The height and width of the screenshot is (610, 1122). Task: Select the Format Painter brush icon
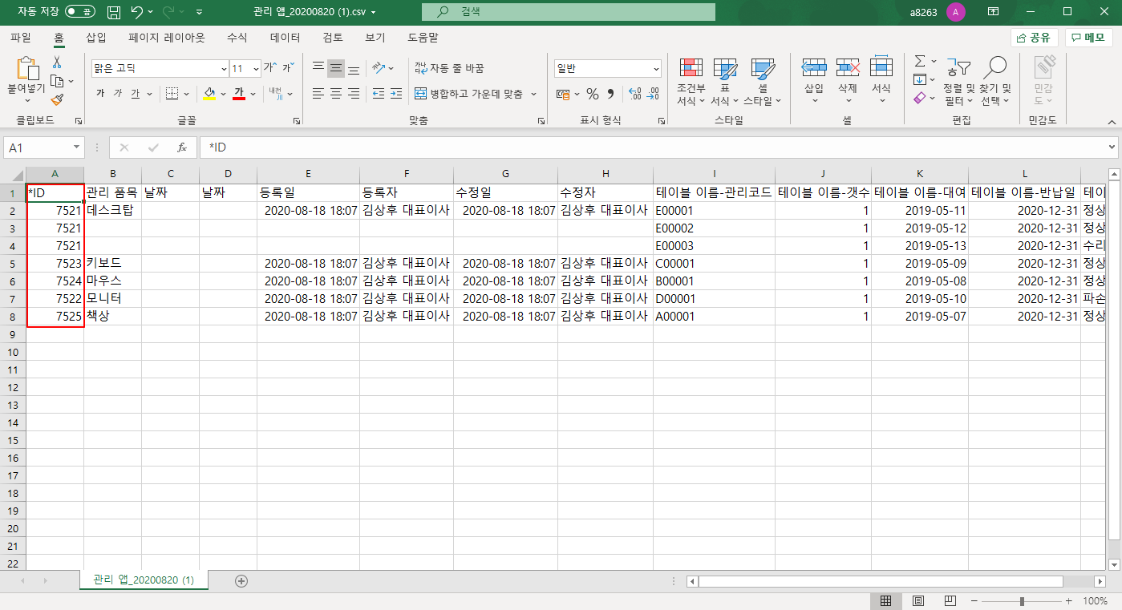pyautogui.click(x=57, y=100)
